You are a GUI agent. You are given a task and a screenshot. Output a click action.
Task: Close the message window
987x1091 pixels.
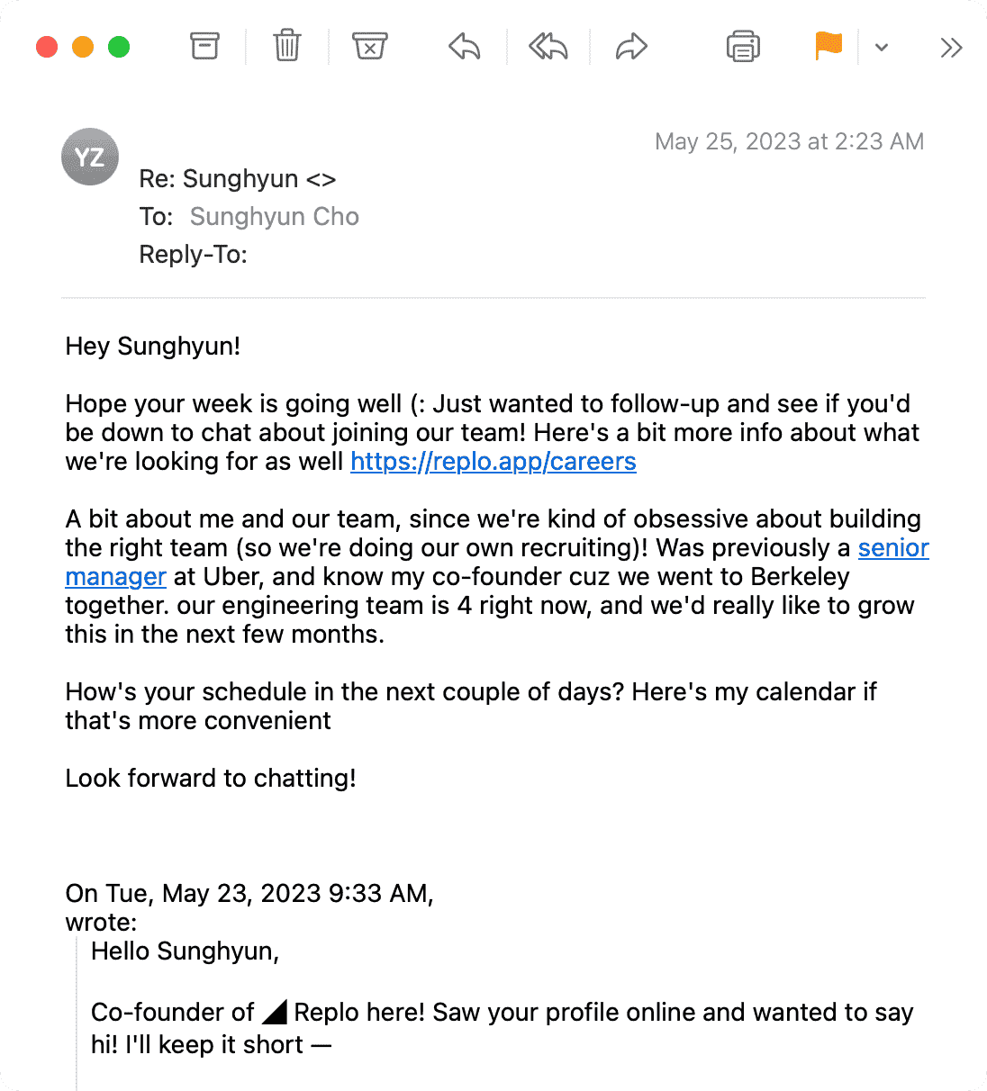pyautogui.click(x=47, y=47)
